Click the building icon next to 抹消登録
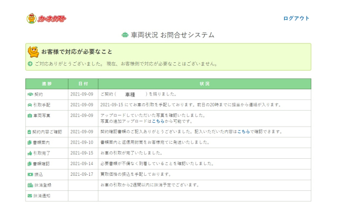 pyautogui.click(x=30, y=185)
